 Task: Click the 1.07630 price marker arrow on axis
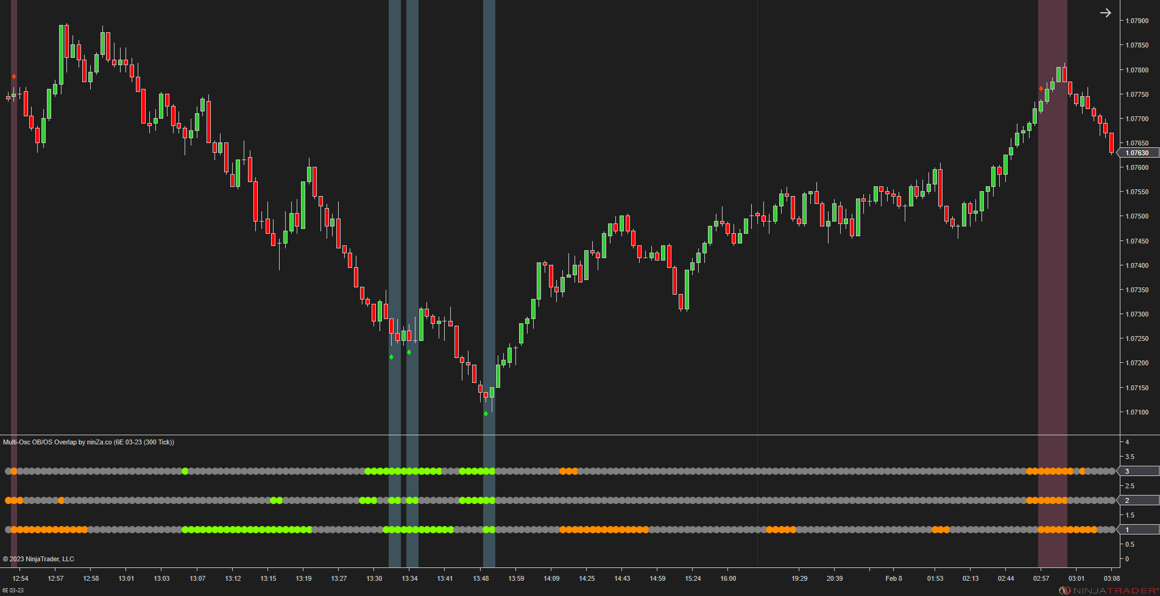tap(1137, 153)
